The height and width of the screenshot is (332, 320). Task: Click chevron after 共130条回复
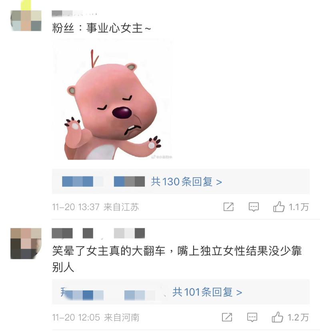219,182
